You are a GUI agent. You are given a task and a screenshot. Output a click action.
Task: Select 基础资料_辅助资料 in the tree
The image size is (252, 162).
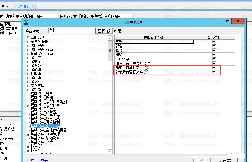point(45,138)
